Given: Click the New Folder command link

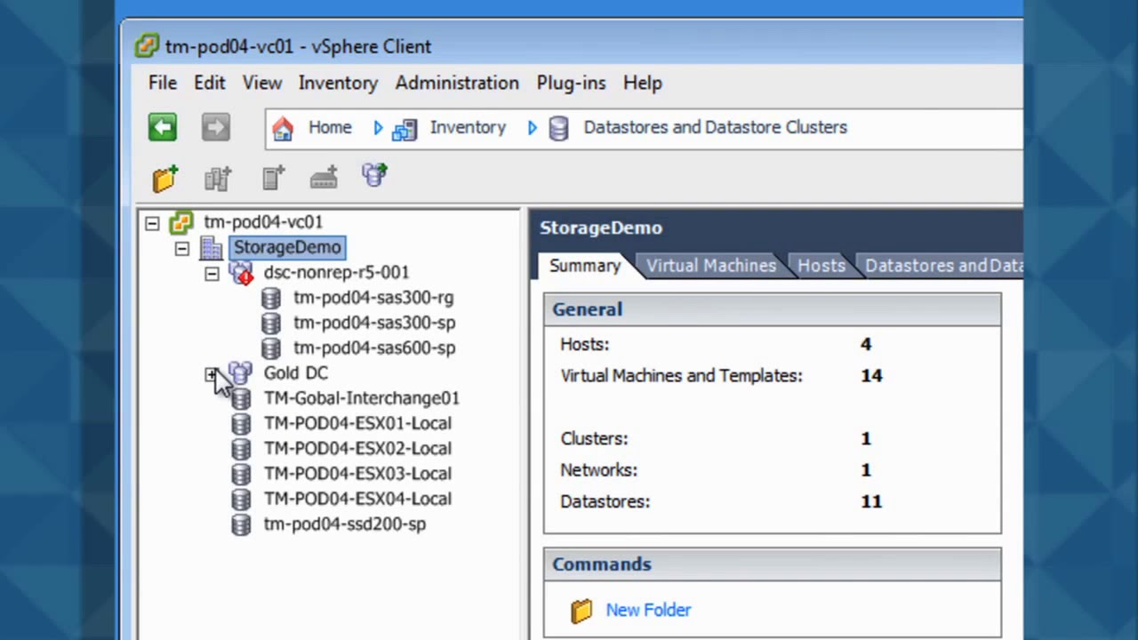Looking at the screenshot, I should coord(648,610).
